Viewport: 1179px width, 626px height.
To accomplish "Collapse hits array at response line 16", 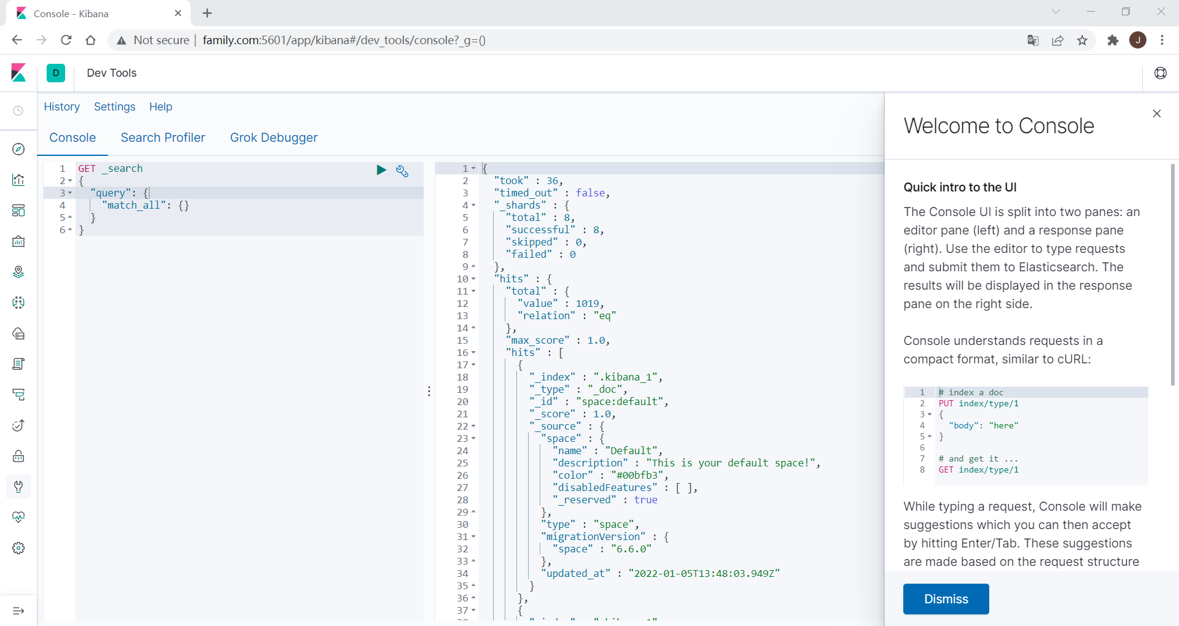I will [473, 353].
